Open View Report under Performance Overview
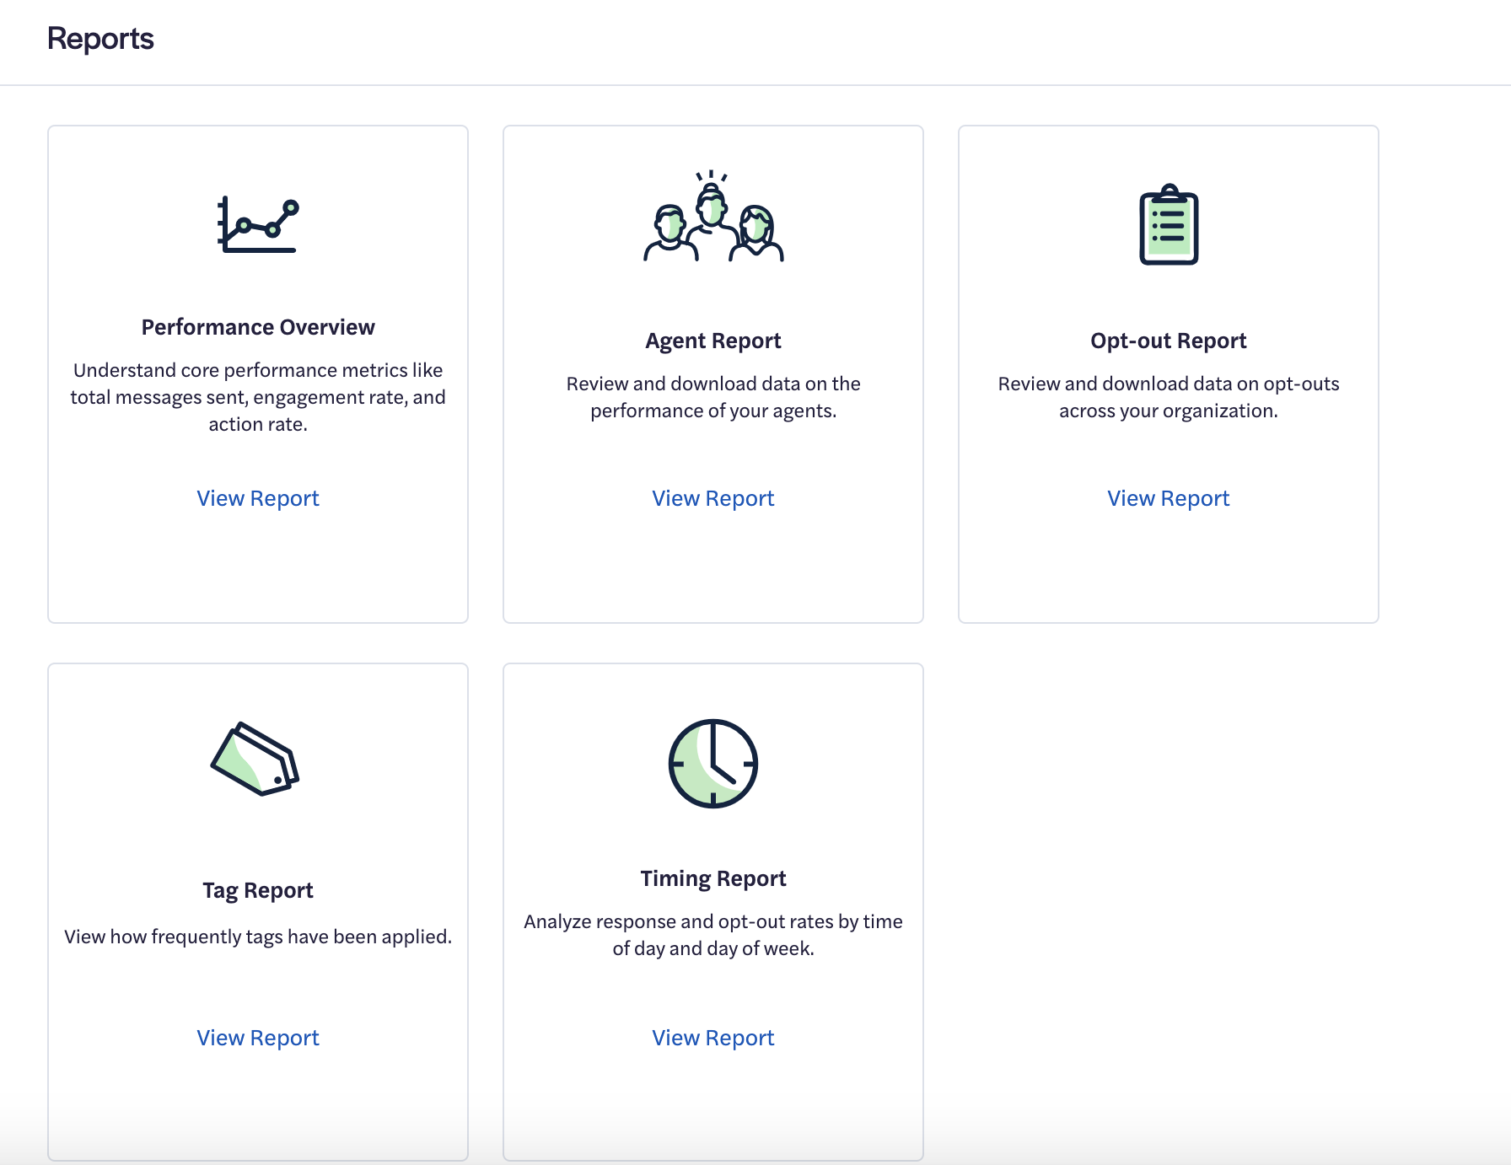This screenshot has height=1165, width=1511. pos(258,498)
